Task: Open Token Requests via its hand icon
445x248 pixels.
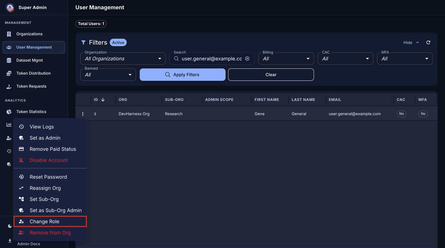Action: (x=9, y=86)
